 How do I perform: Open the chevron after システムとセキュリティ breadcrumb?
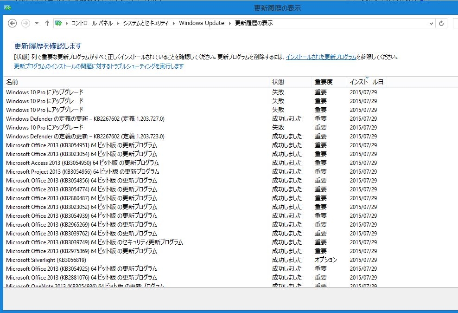tap(174, 23)
